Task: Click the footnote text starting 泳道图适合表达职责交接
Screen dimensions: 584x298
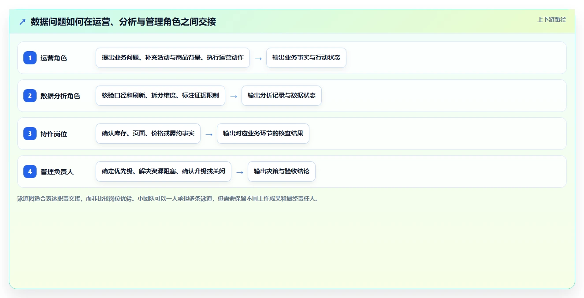Action: click(x=168, y=199)
